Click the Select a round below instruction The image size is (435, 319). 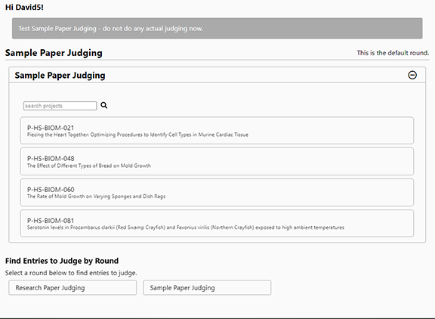[71, 273]
